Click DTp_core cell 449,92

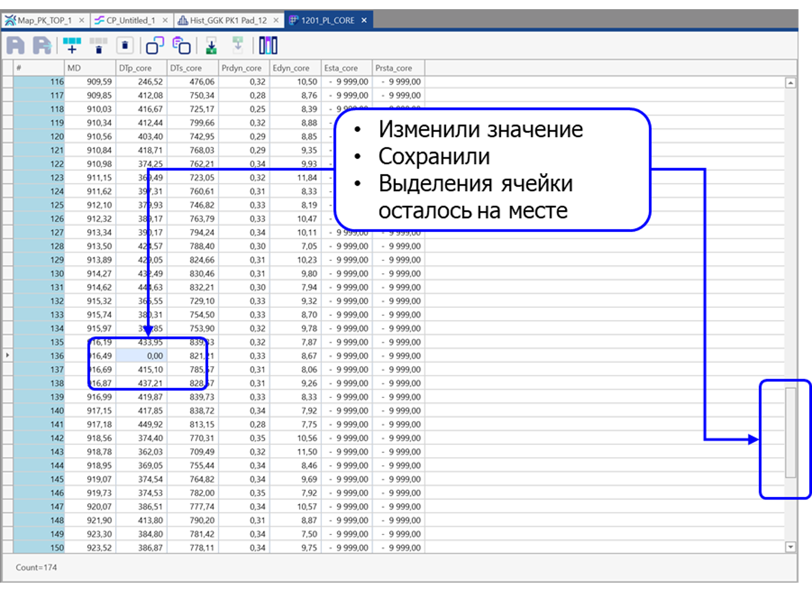coord(142,424)
